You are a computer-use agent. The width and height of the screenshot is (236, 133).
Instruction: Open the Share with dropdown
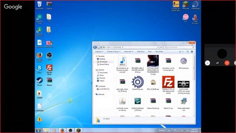click(x=129, y=52)
